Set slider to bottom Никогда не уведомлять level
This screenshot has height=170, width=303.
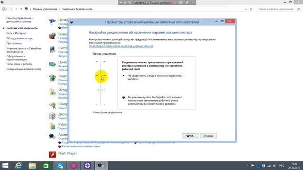pyautogui.click(x=100, y=104)
